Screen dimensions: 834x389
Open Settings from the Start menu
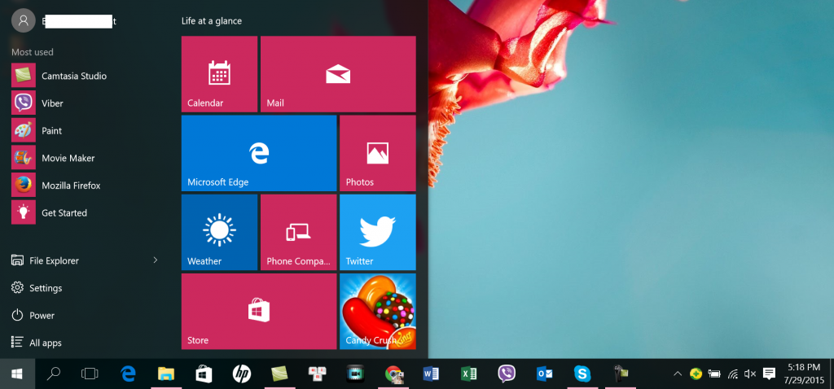click(x=37, y=288)
